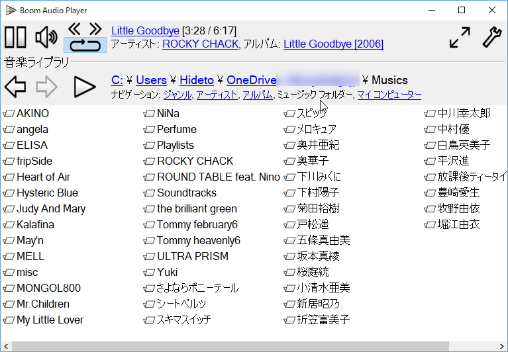Open the Perfume folder
Screen dimensions: 508x352
click(x=170, y=130)
